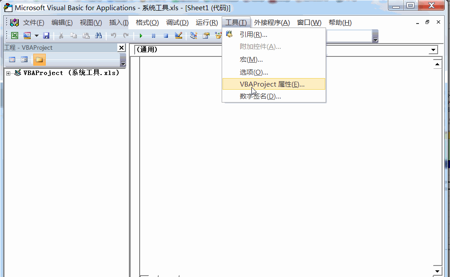450x277 pixels.
Task: Choose 引用(R)... from Tools menu
Action: [274, 35]
